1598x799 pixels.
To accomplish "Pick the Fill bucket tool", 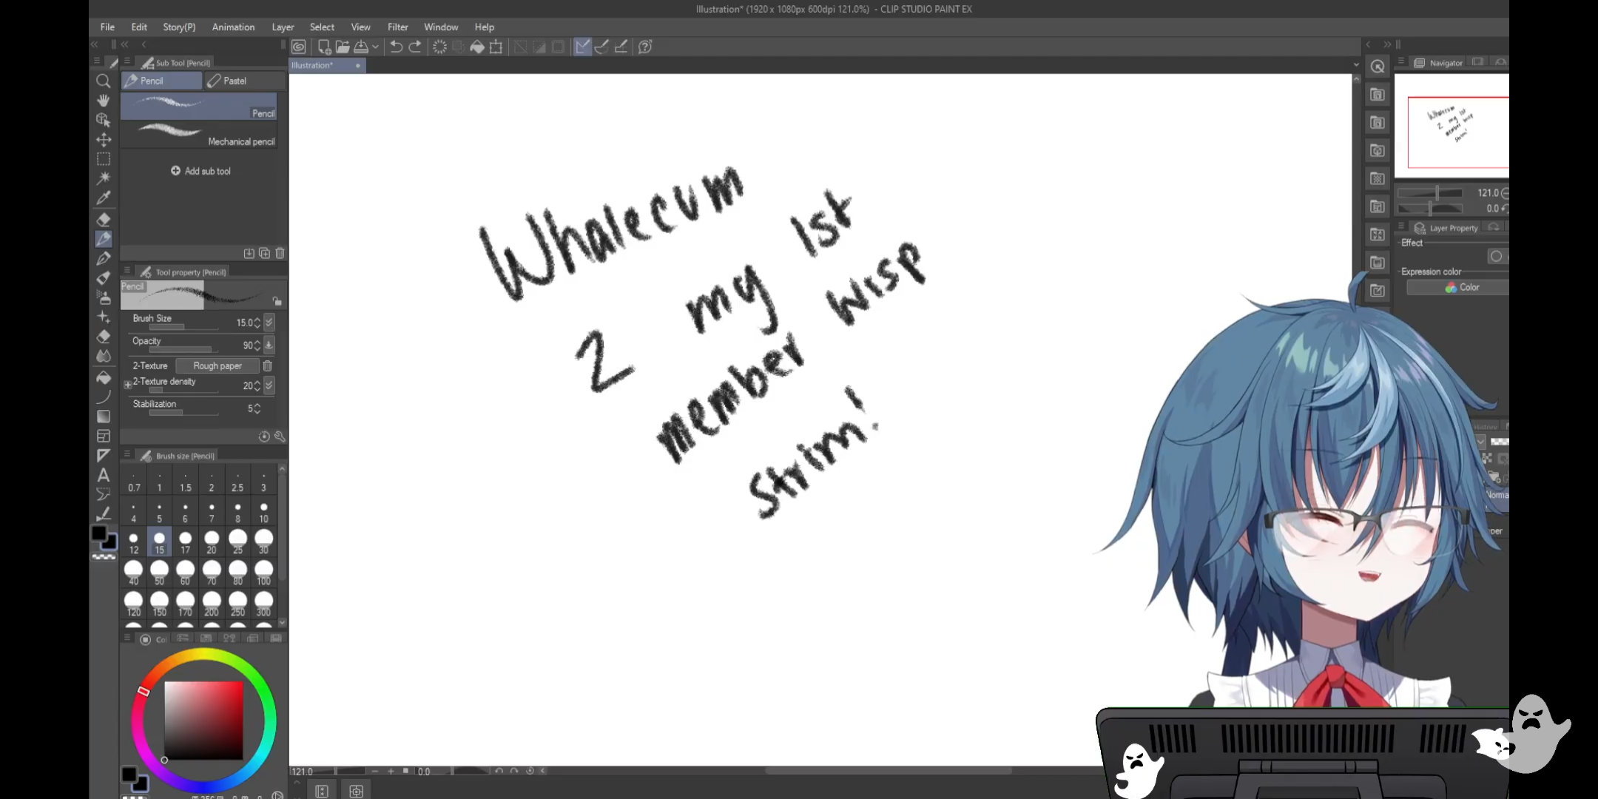I will click(104, 377).
